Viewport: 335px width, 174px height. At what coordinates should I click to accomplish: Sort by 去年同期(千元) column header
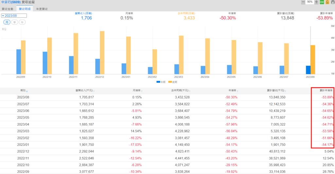coord(181,91)
